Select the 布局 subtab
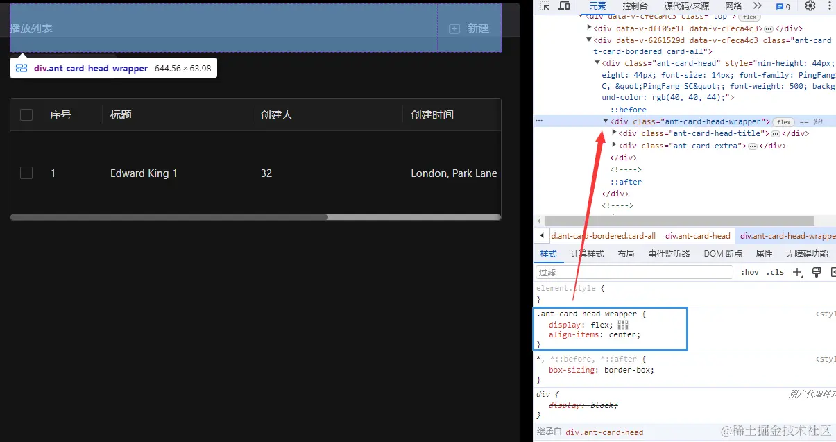 click(626, 253)
